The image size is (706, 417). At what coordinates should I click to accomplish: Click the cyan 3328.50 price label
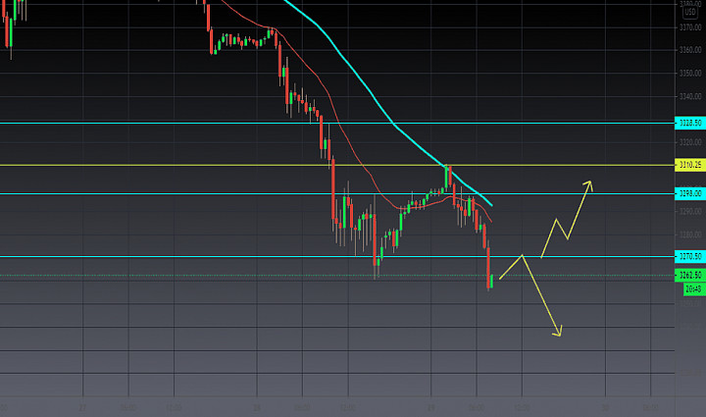pos(690,123)
